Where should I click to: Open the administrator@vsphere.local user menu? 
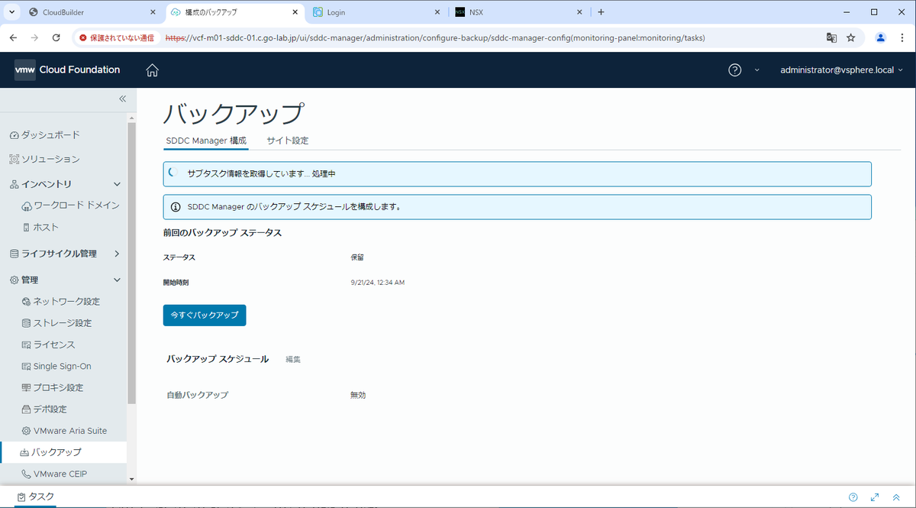click(841, 70)
